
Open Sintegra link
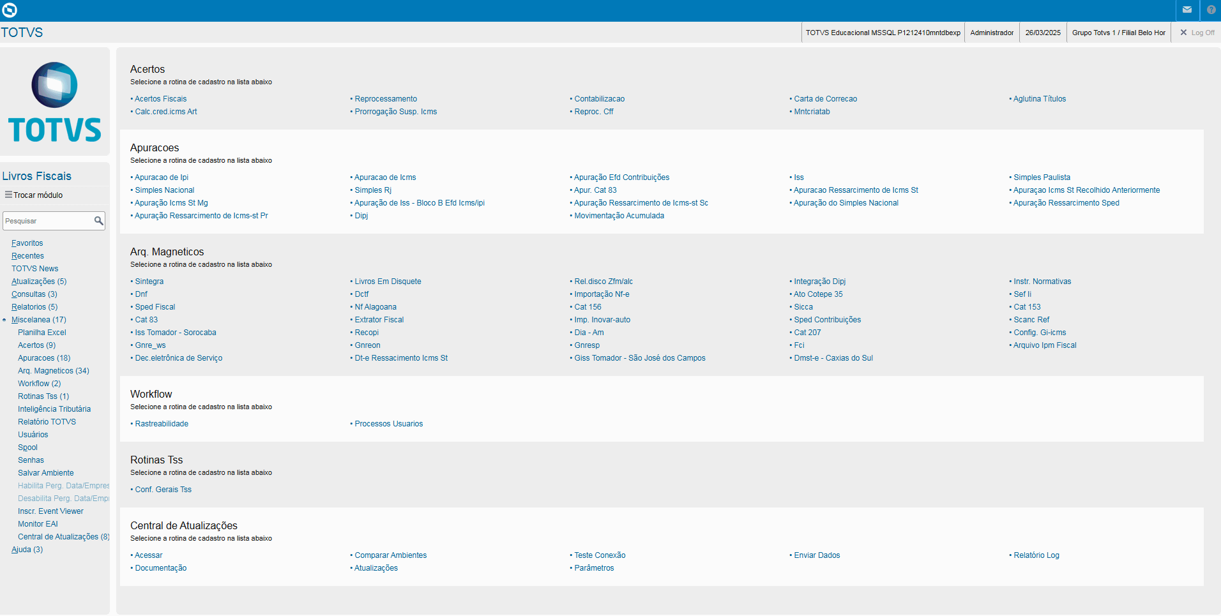pos(149,282)
